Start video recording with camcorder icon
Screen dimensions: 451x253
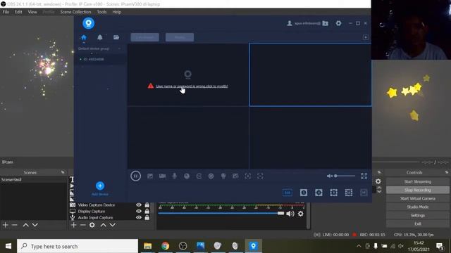[x=162, y=176]
